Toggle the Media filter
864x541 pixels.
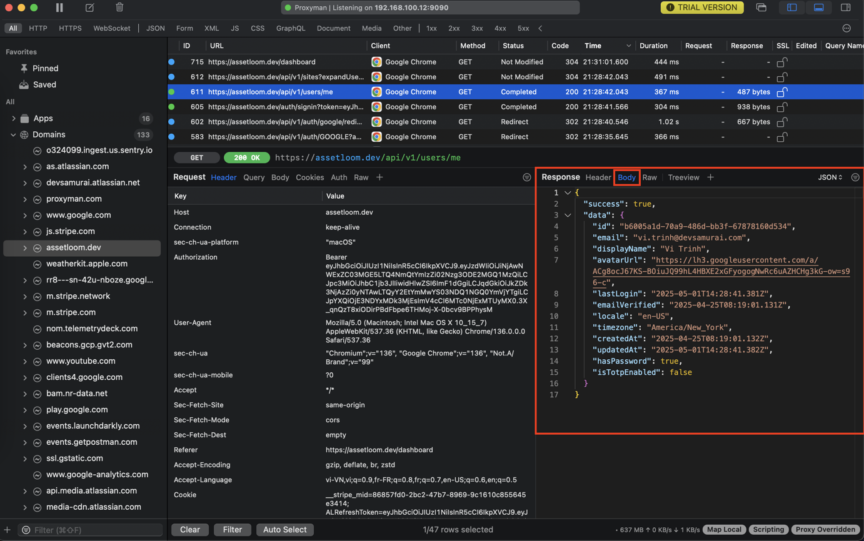pos(371,28)
